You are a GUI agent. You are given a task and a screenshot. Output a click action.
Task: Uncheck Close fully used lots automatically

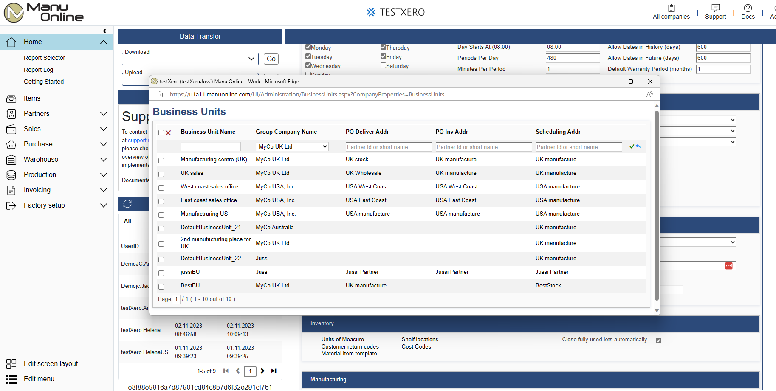click(x=658, y=340)
